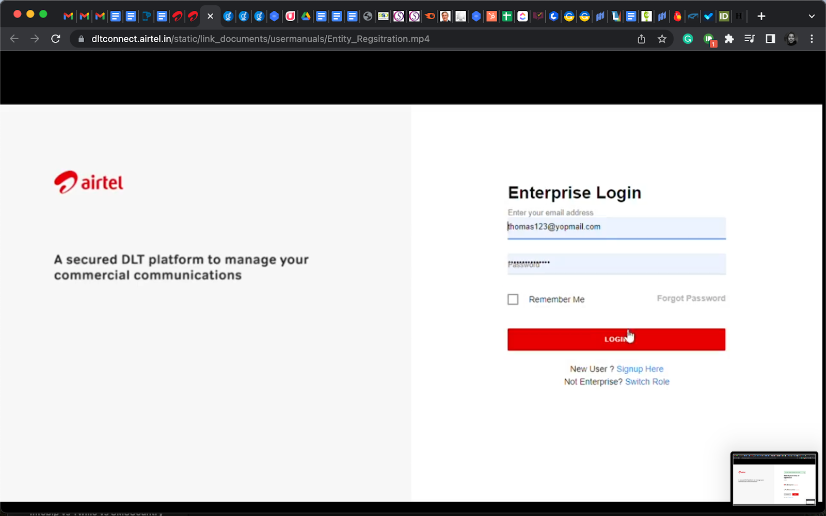This screenshot has width=826, height=516.
Task: Open the HubSpot tab
Action: [491, 17]
